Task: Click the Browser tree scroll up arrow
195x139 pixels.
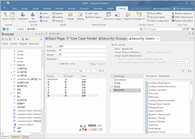Action: 42,51
